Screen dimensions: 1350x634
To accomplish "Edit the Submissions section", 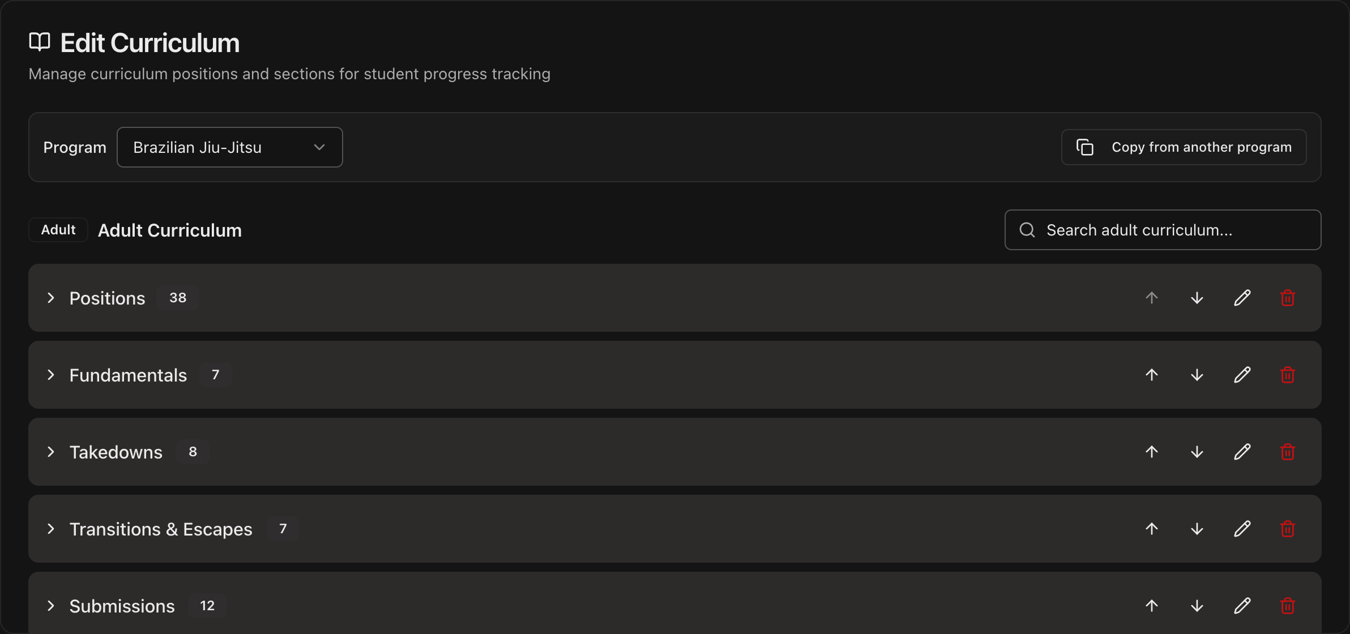I will (x=1242, y=606).
